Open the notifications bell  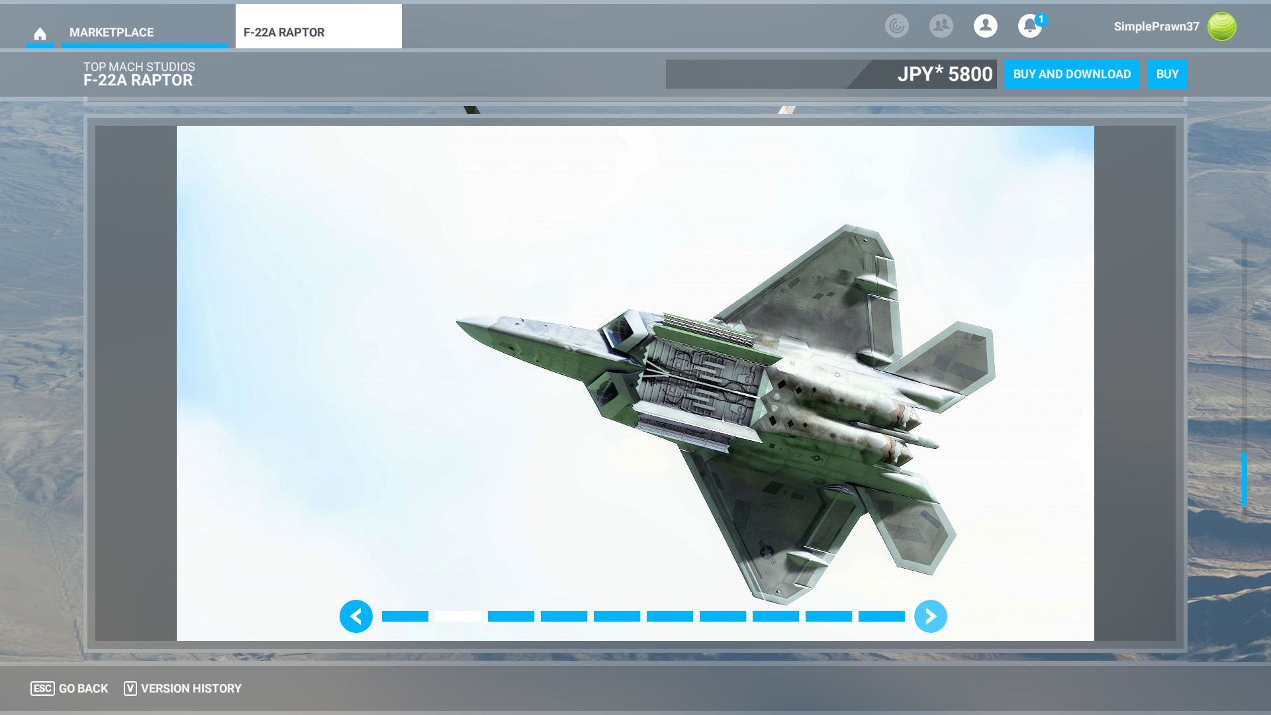[1029, 26]
